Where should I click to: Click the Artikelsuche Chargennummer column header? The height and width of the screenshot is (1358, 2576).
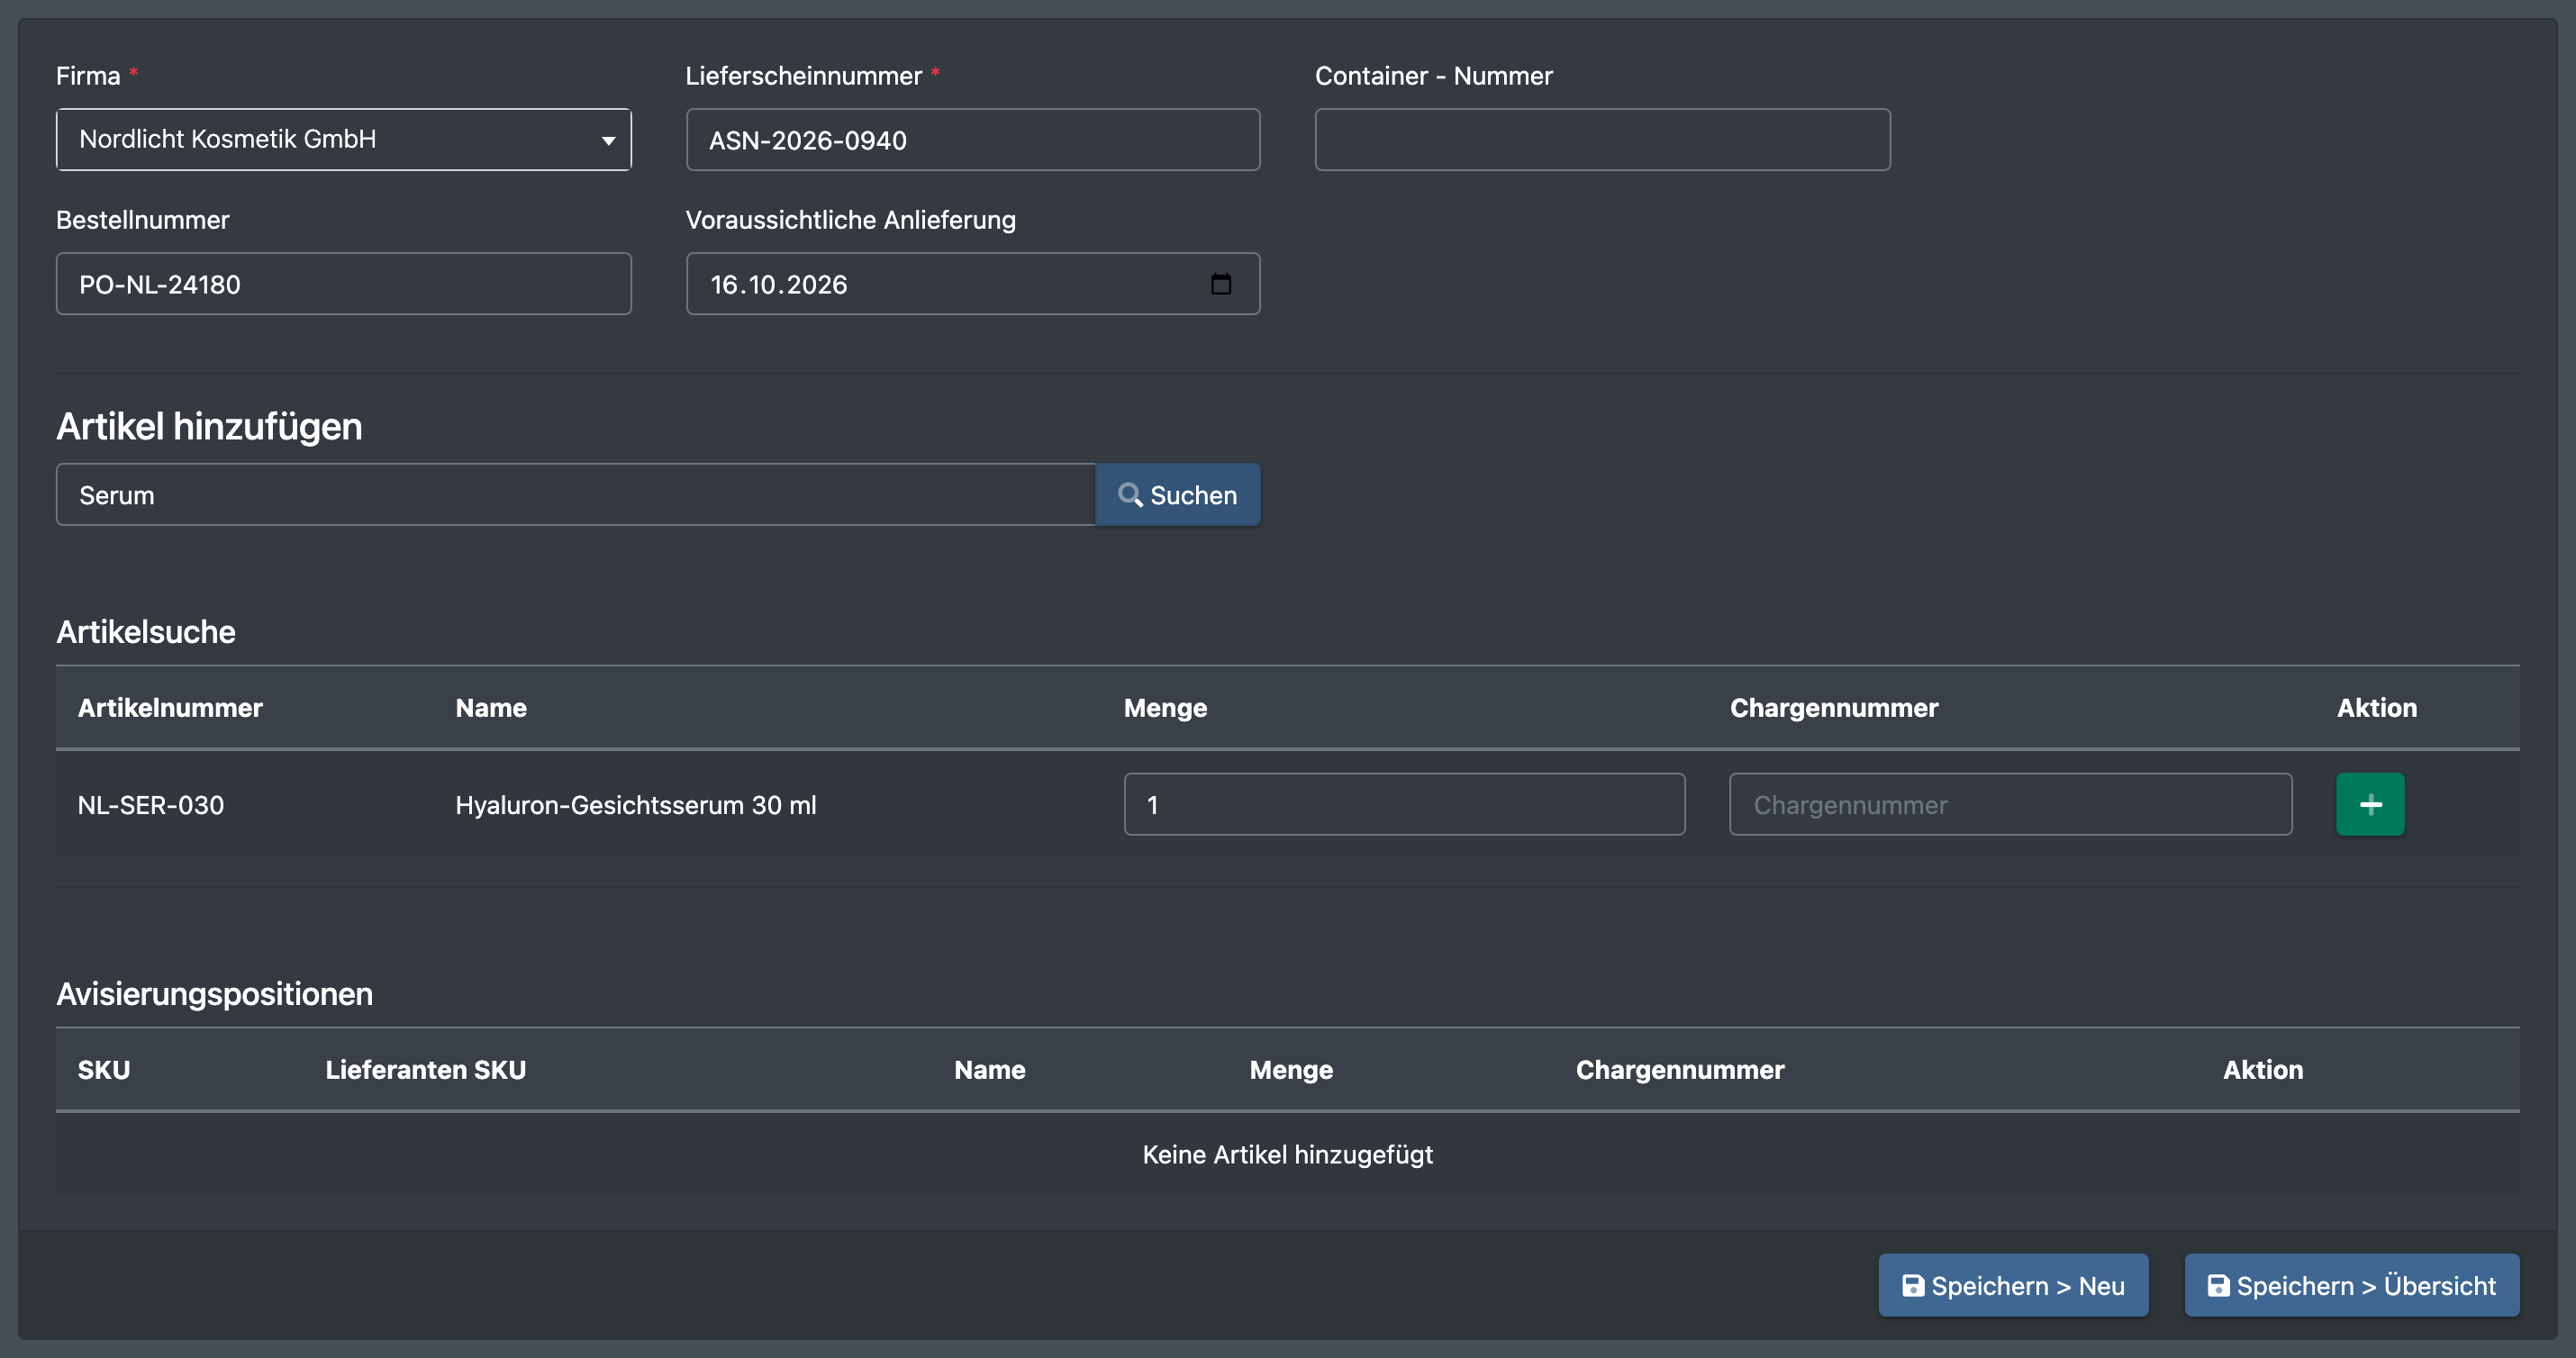(x=1834, y=708)
